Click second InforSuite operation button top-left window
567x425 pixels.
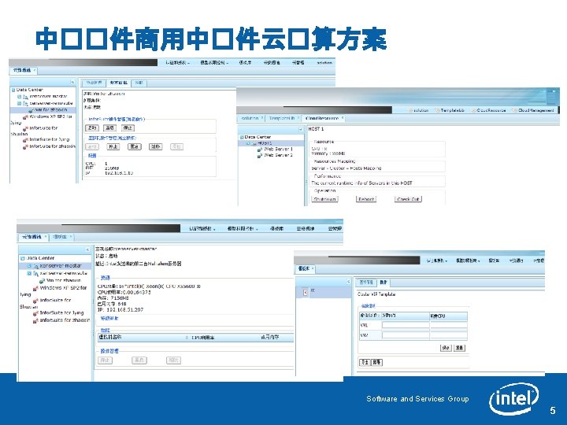tap(109, 128)
